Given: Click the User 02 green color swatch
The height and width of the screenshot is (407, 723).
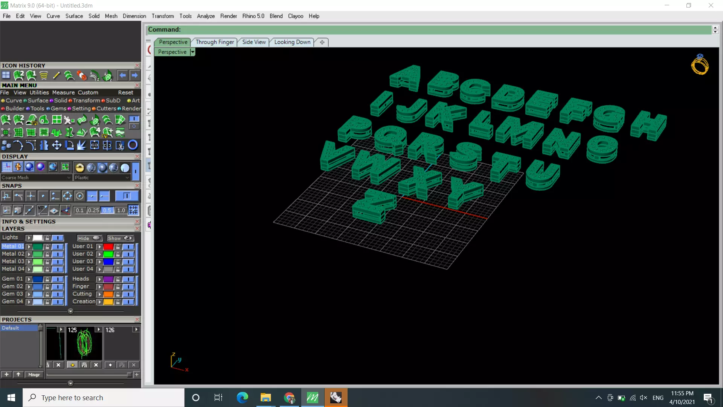Looking at the screenshot, I should [x=108, y=254].
